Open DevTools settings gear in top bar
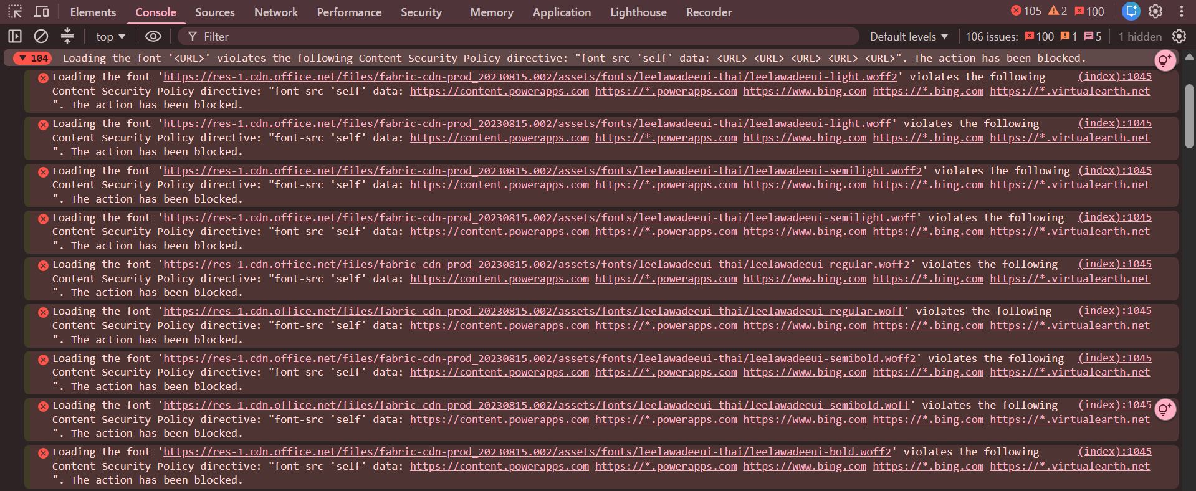This screenshot has height=491, width=1196. coord(1155,11)
